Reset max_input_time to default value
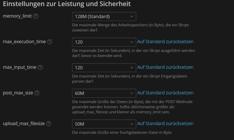This screenshot has width=234, height=140. (x=165, y=67)
